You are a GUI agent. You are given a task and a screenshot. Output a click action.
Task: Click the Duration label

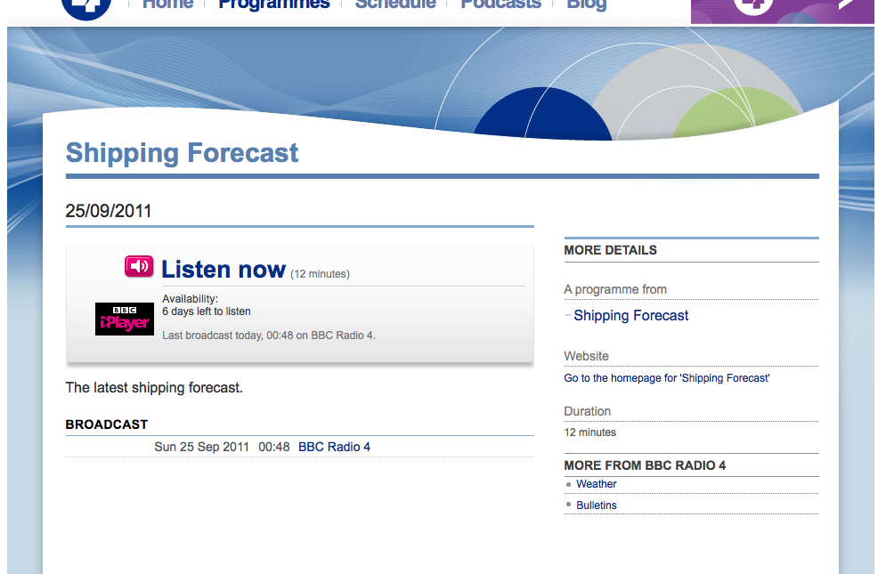[x=587, y=411]
